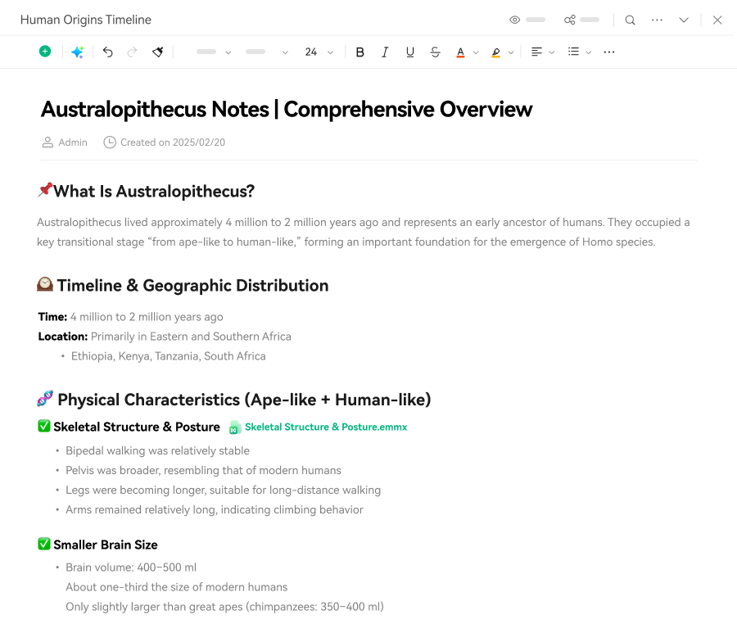The width and height of the screenshot is (737, 624).
Task: Click the green check by Skeletal Structure
Action: [44, 426]
